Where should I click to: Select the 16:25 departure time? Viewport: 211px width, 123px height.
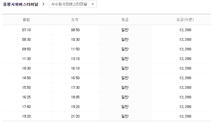pos(26,97)
